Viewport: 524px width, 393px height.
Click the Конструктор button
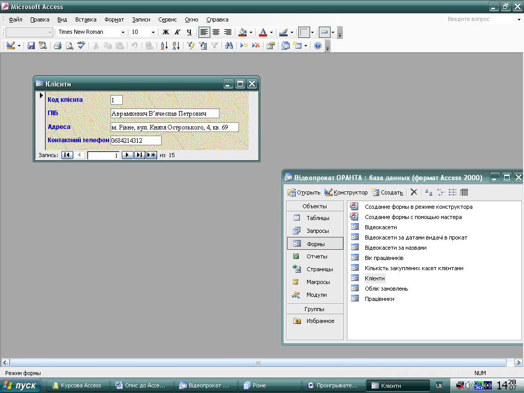346,192
